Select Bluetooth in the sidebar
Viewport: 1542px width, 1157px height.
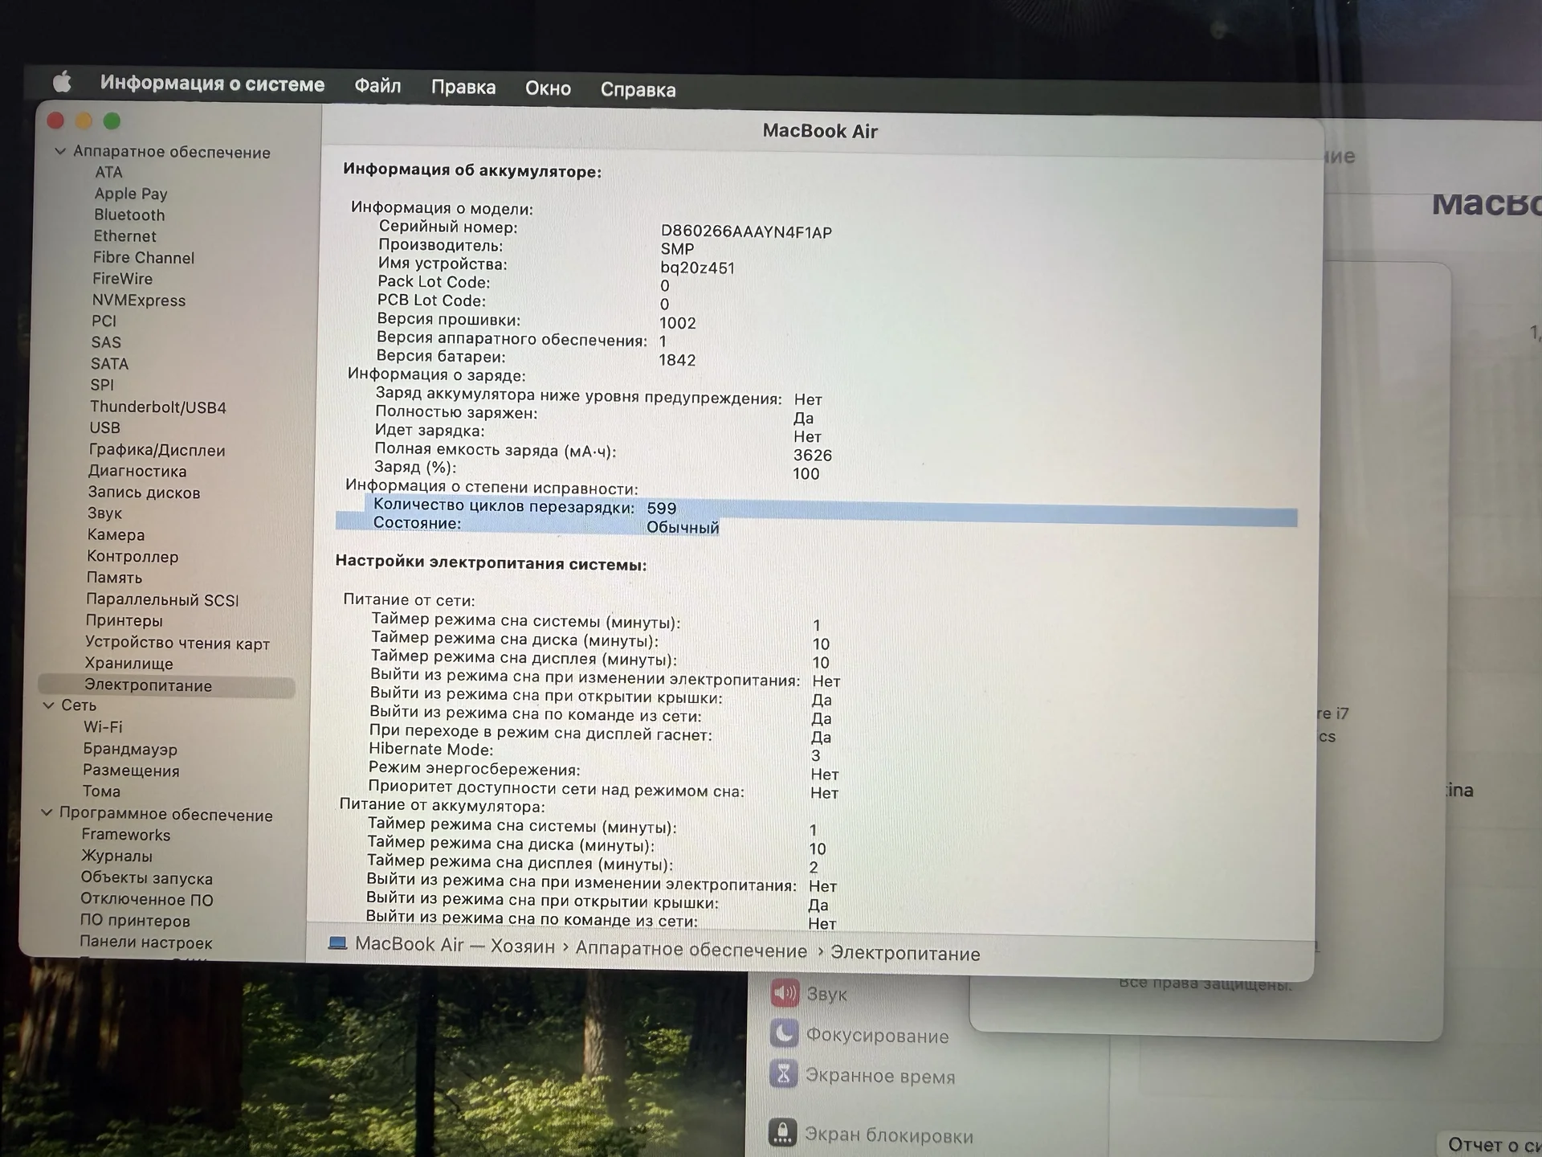129,215
